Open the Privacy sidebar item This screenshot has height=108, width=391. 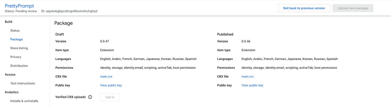pos(16,57)
